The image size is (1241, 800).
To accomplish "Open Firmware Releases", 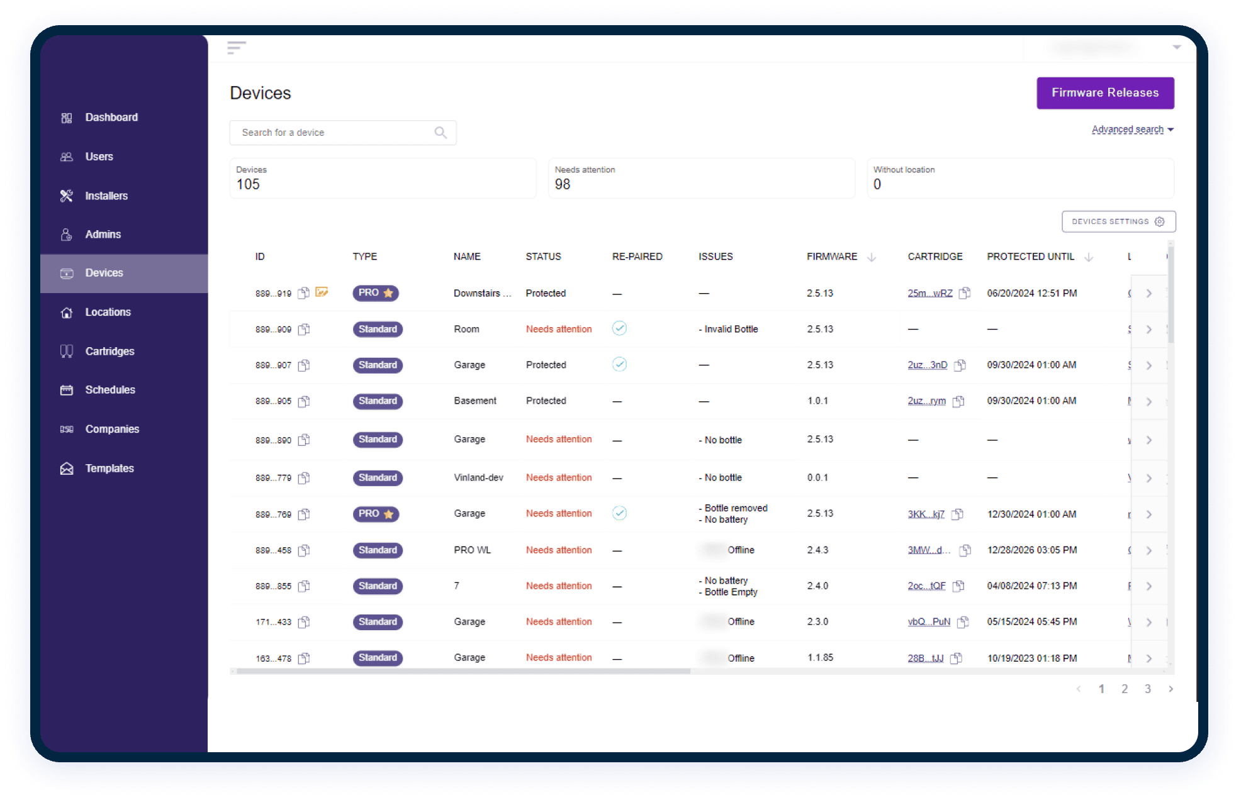I will pyautogui.click(x=1105, y=93).
